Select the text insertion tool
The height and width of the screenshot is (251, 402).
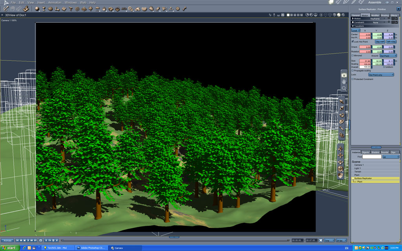click(71, 9)
